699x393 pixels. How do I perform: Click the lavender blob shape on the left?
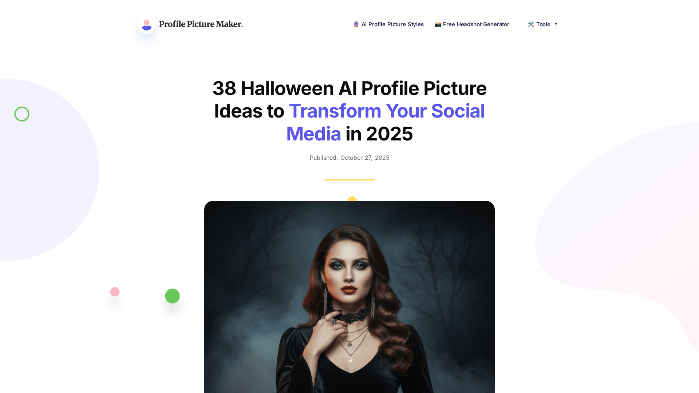pos(44,170)
